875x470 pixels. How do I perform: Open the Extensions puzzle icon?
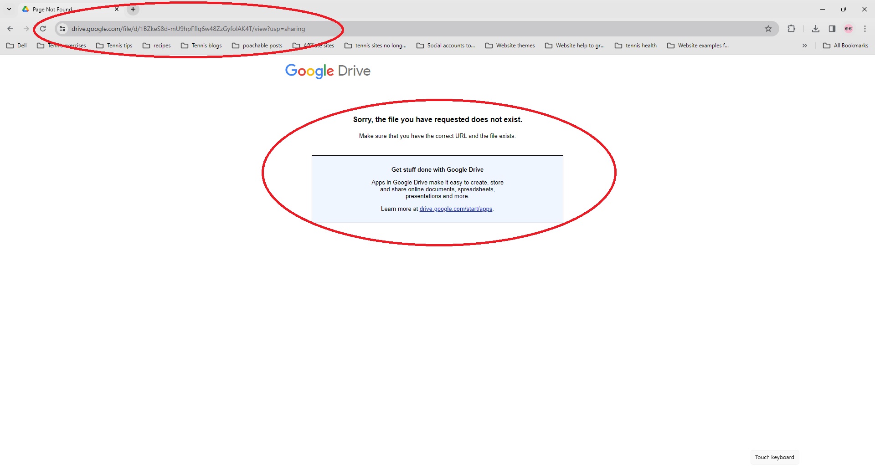click(791, 29)
